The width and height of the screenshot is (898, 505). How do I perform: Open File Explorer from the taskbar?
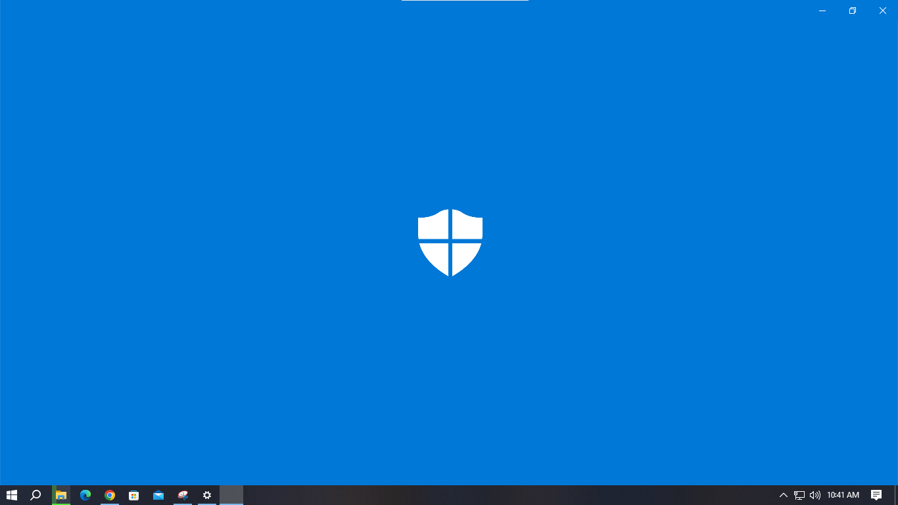[x=60, y=495]
